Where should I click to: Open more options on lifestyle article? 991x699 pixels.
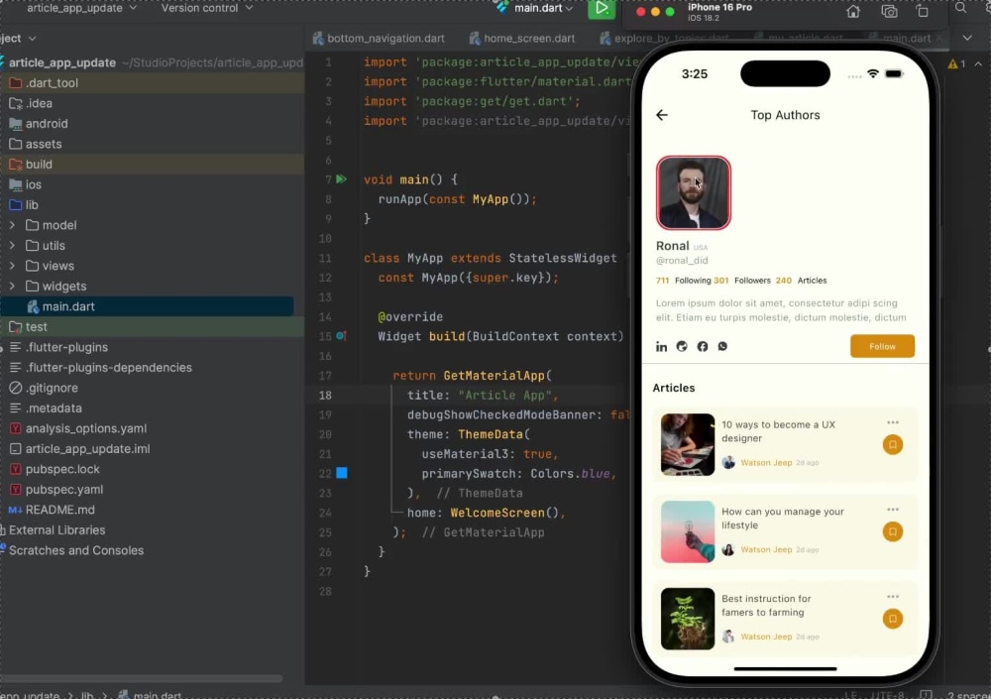(x=893, y=510)
